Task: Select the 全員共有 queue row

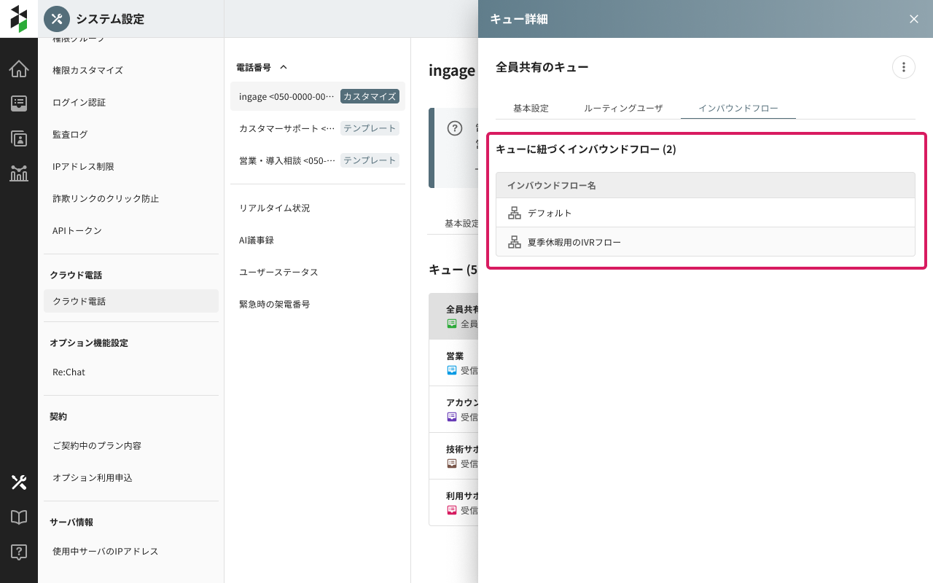Action: 453,316
